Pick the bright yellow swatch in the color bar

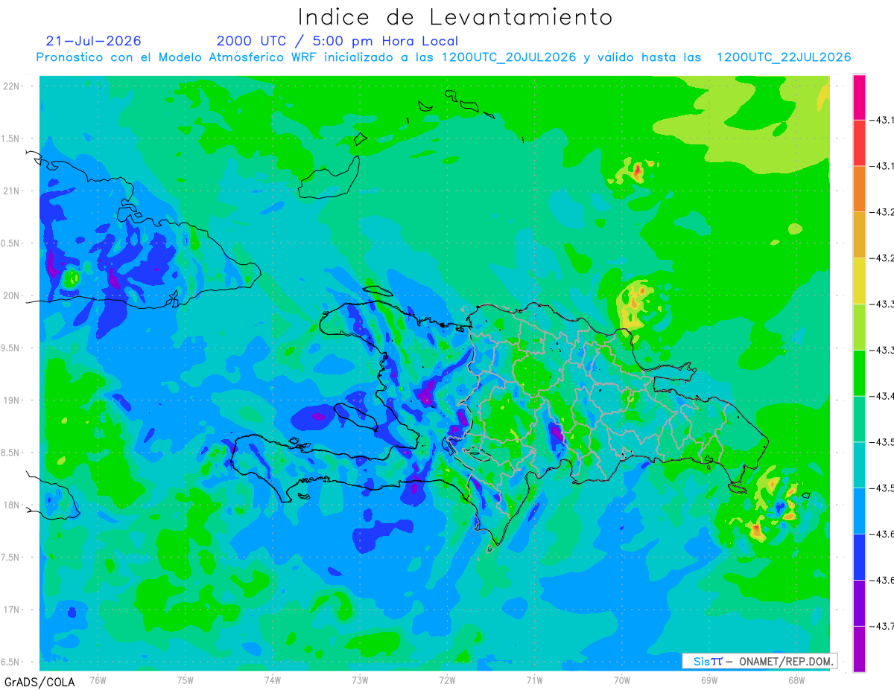pos(859,281)
